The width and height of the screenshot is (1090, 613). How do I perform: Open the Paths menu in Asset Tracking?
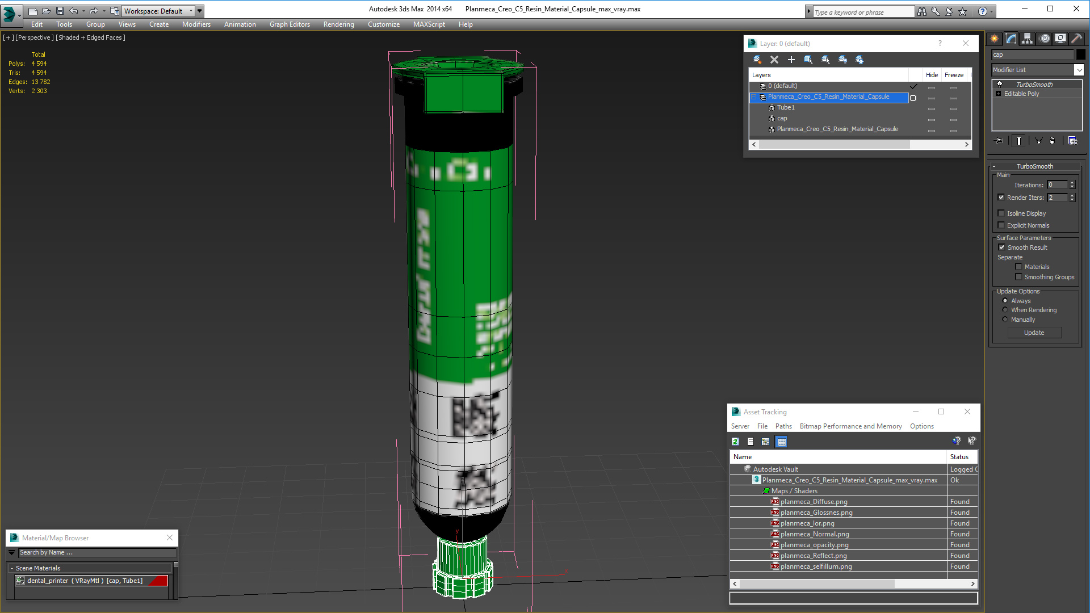[783, 426]
